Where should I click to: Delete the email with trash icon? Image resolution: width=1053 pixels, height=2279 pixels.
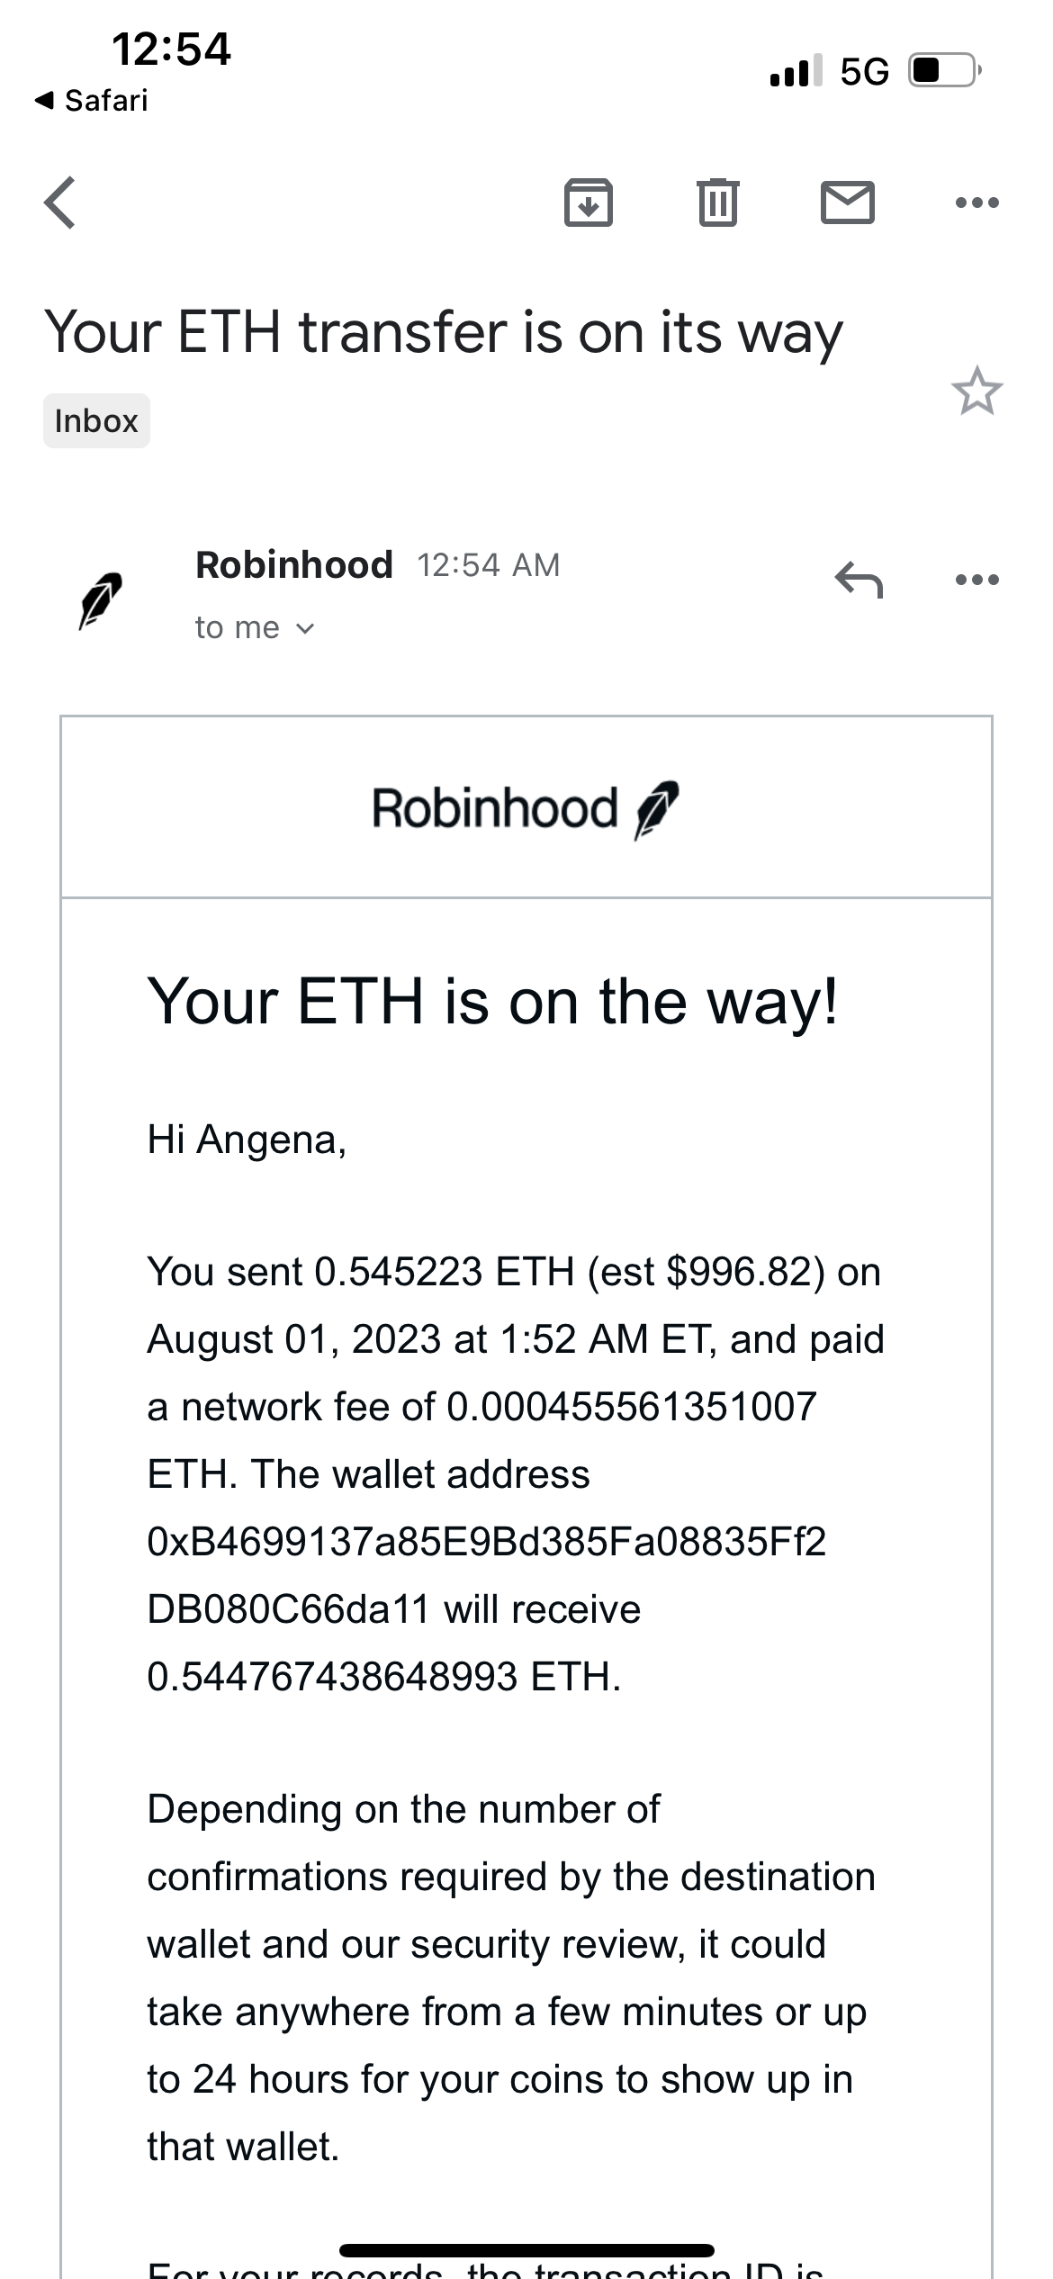coord(717,202)
